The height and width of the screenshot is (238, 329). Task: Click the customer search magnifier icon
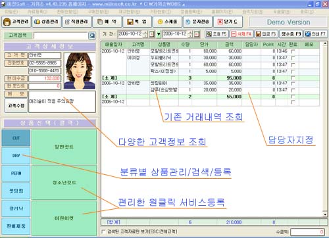pyautogui.click(x=92, y=36)
